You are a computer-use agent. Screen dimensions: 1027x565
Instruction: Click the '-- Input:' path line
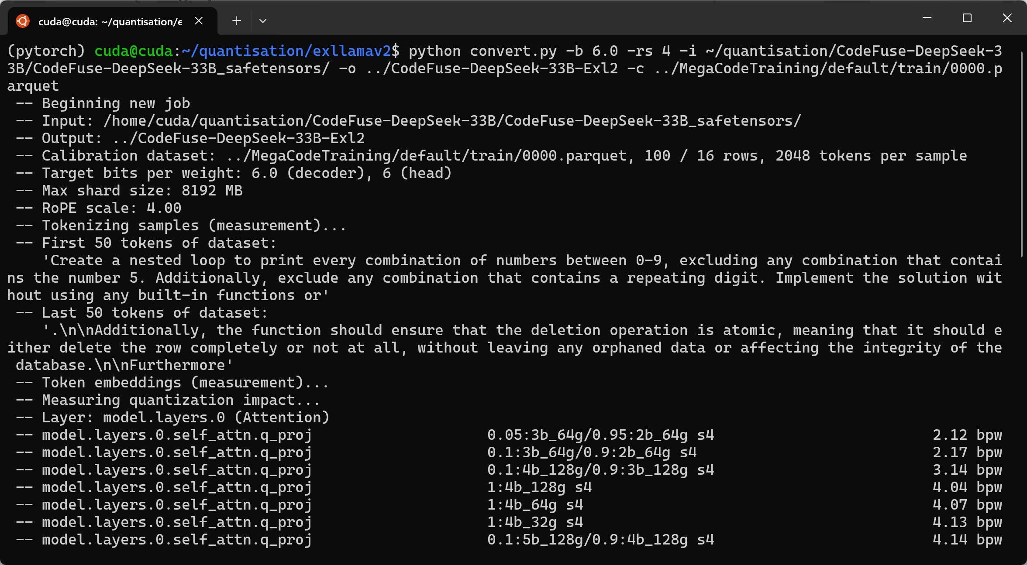[409, 121]
